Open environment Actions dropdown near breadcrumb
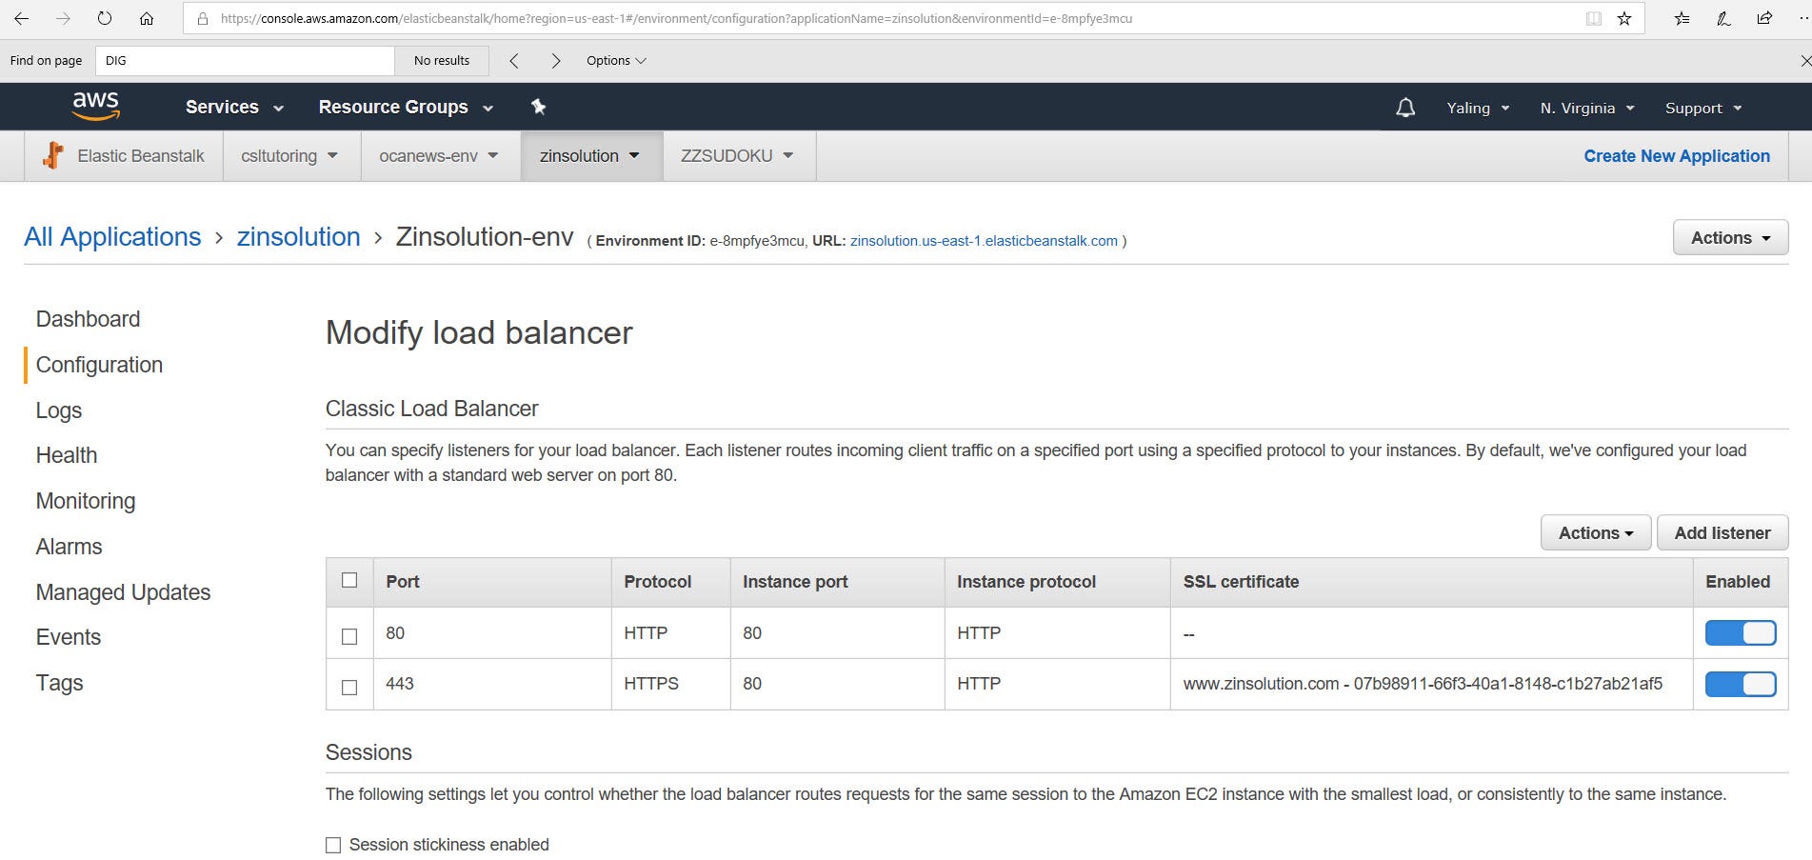 [1730, 238]
